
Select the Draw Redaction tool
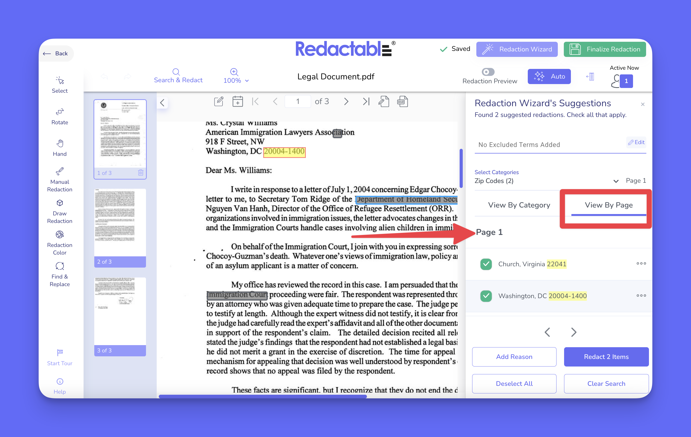(60, 203)
